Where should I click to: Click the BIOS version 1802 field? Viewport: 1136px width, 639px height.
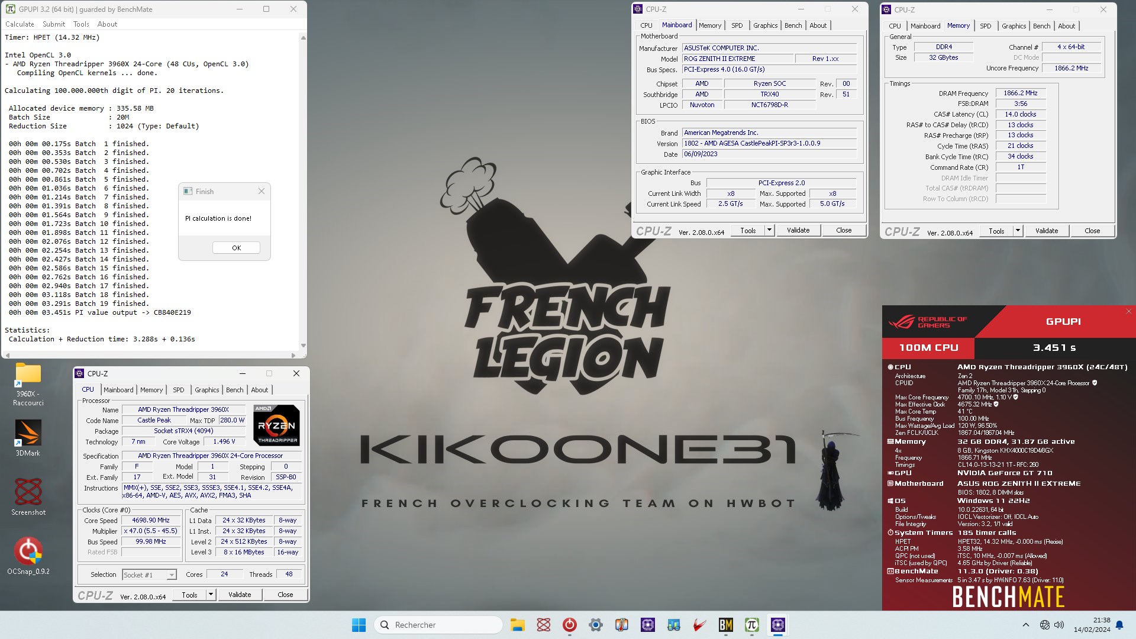pos(769,143)
